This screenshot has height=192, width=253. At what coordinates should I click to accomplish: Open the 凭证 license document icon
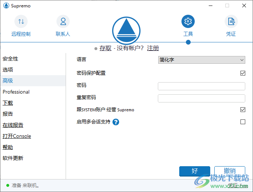[231, 21]
